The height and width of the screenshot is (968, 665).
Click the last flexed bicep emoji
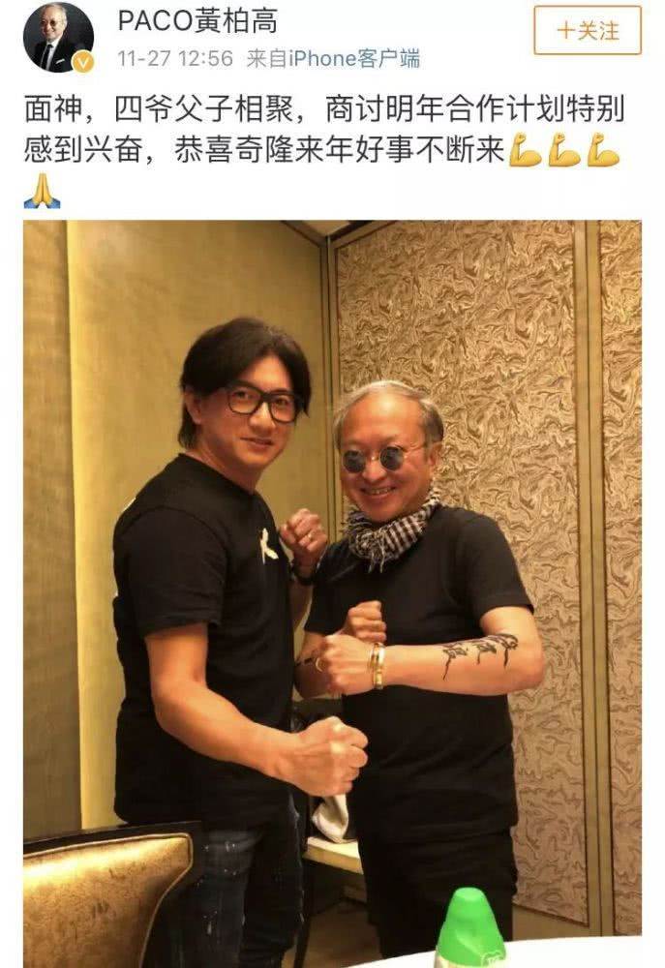603,149
